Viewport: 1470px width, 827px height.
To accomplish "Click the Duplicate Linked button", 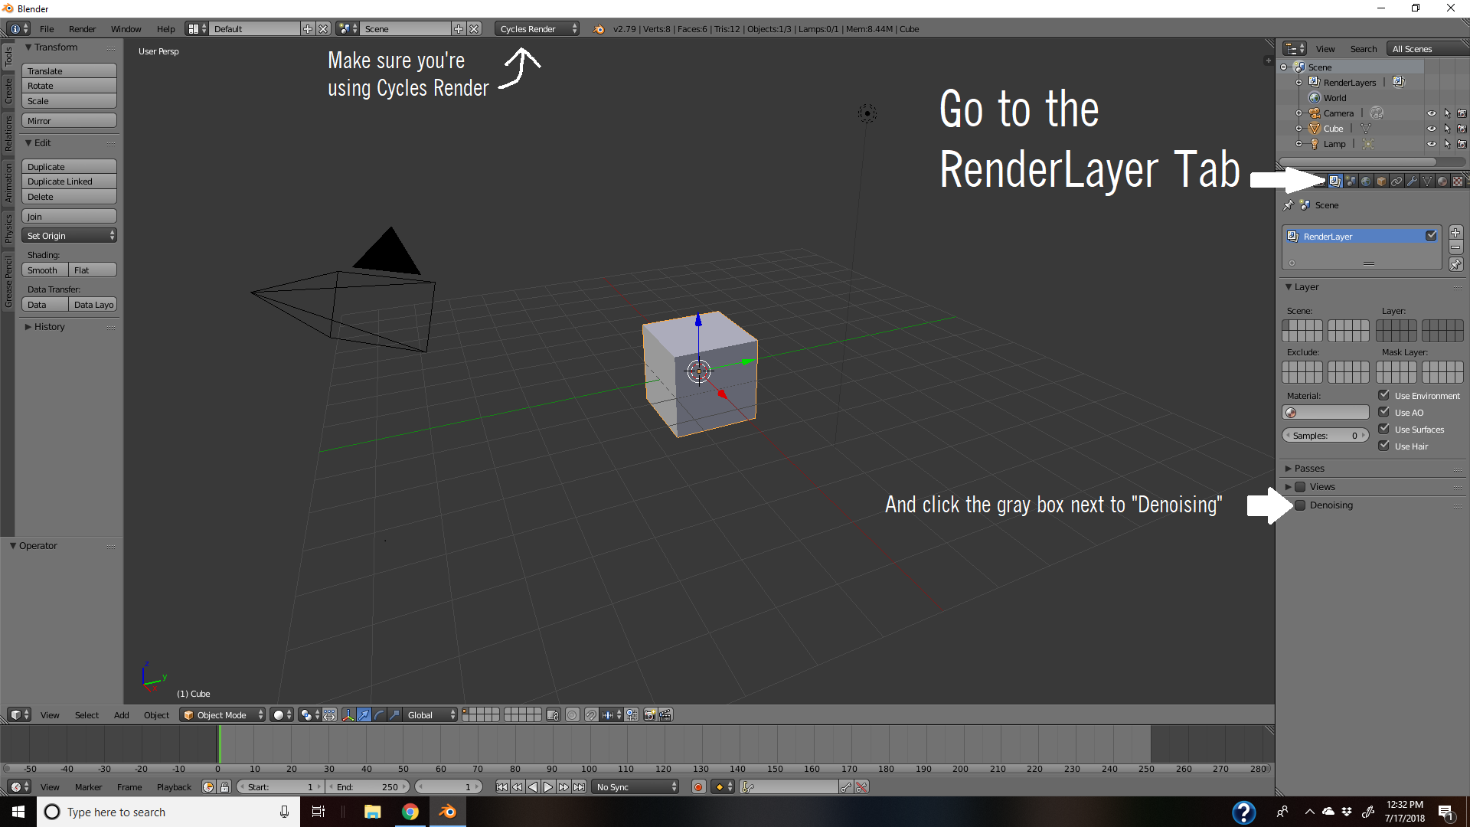I will point(69,181).
